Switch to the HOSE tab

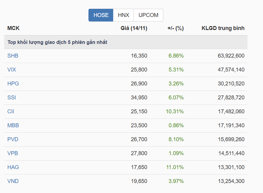click(x=101, y=15)
